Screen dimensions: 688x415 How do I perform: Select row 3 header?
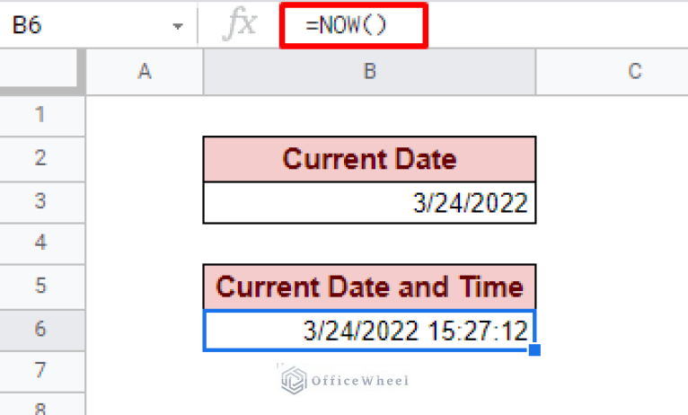[x=41, y=202]
